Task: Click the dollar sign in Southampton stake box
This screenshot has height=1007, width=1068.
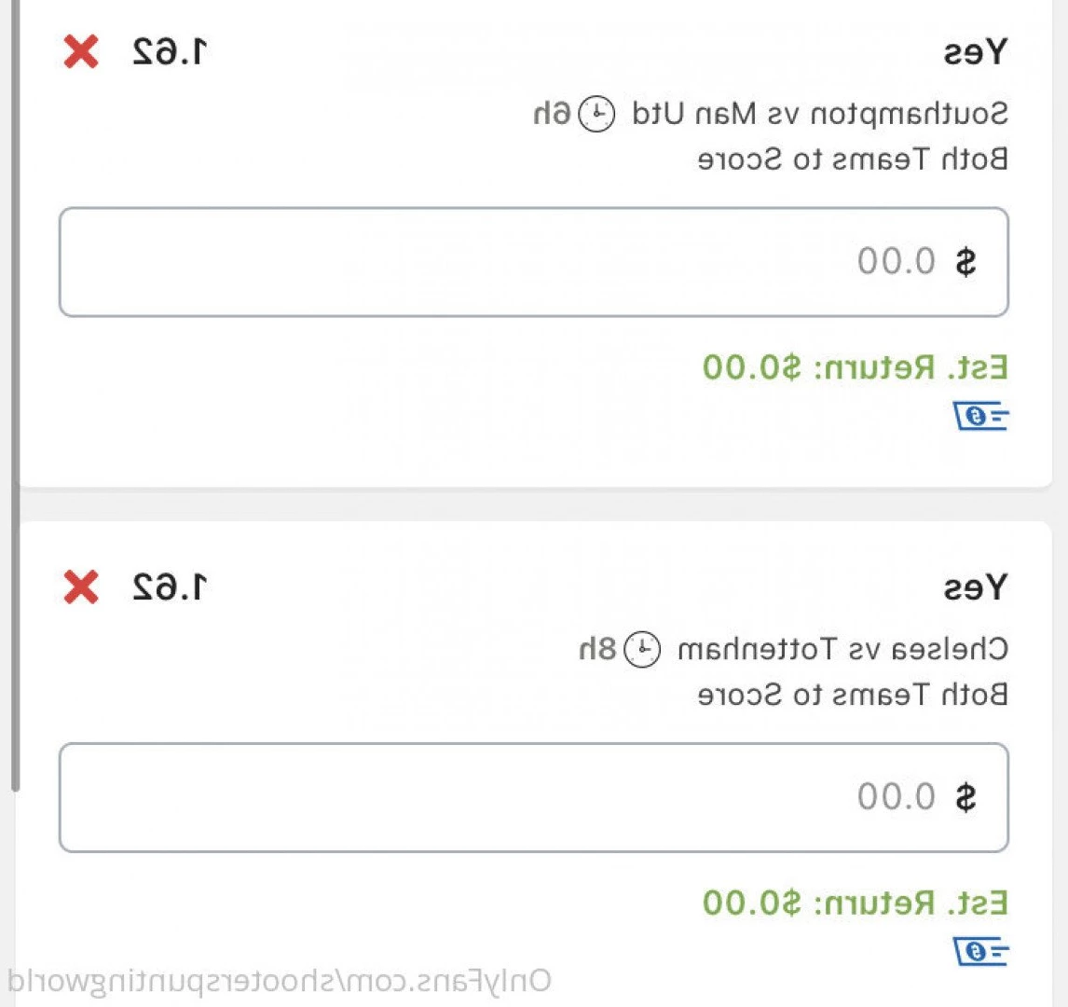Action: click(x=965, y=262)
